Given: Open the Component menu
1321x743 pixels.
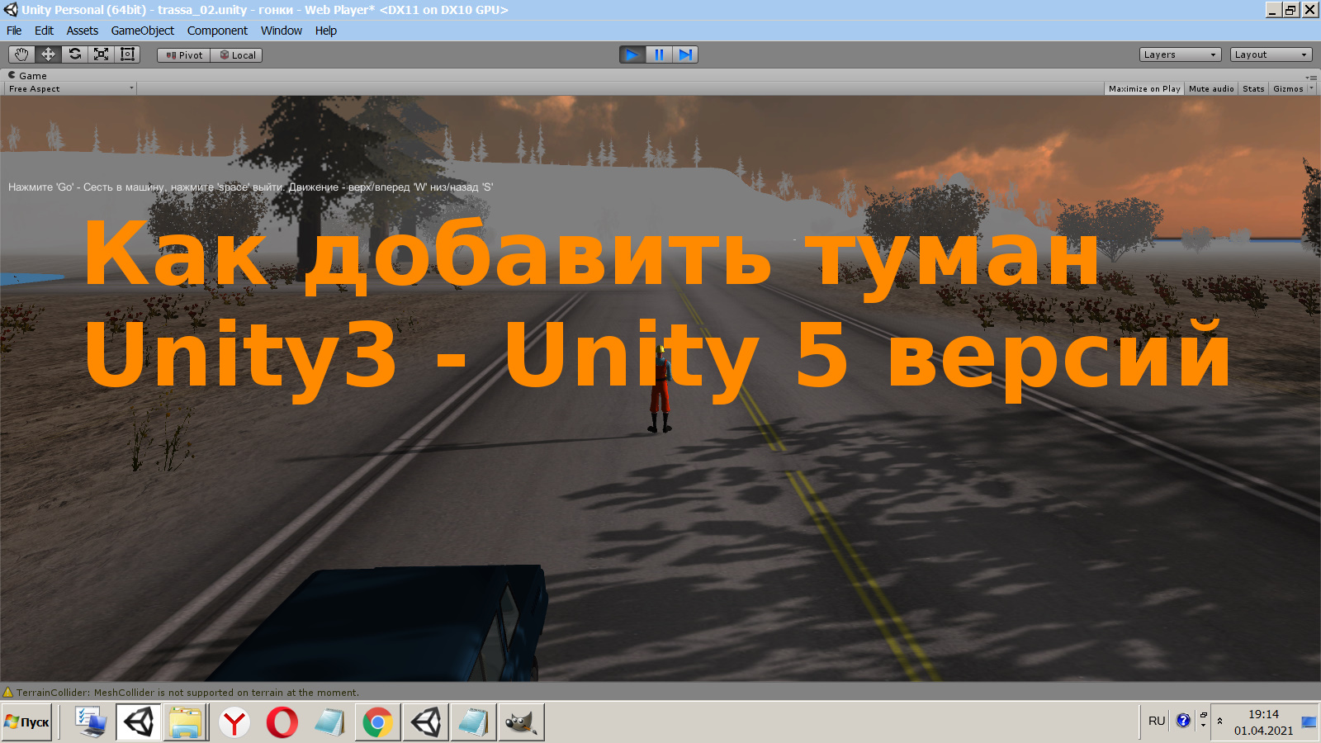Looking at the screenshot, I should pyautogui.click(x=217, y=31).
